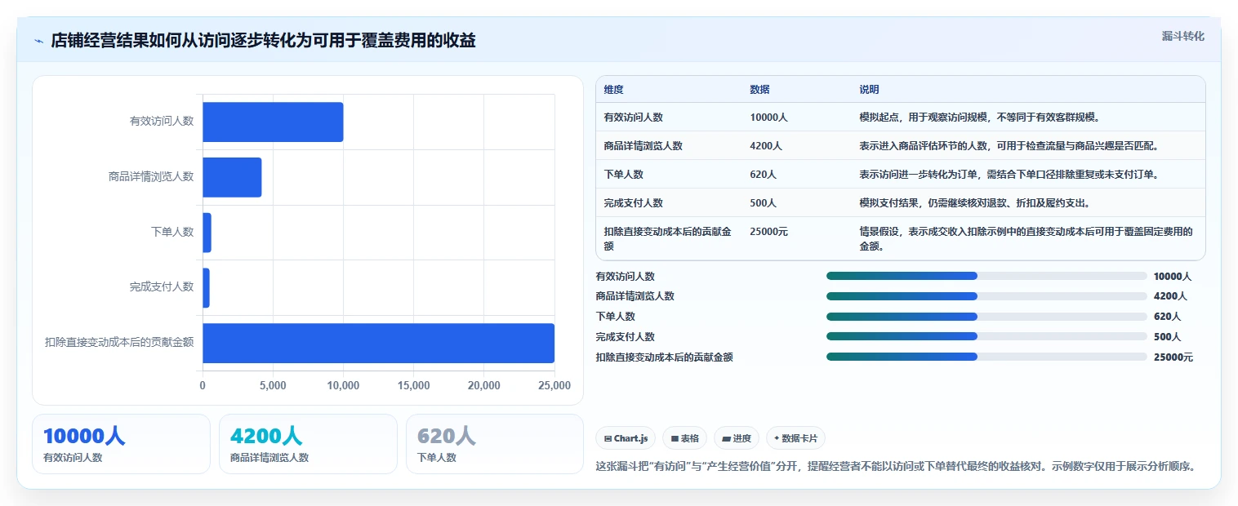Click the 维度 table column header

coord(613,90)
